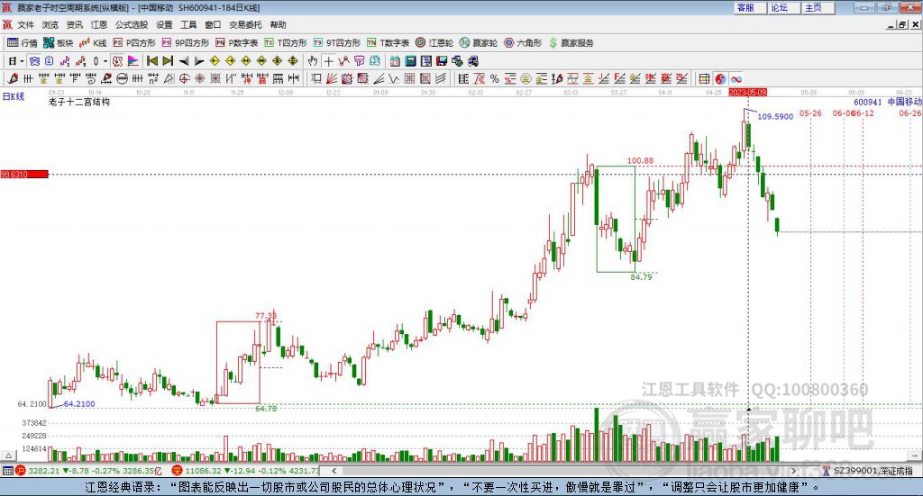Open the P数字表 tool
This screenshot has height=496, width=923.
[x=237, y=43]
